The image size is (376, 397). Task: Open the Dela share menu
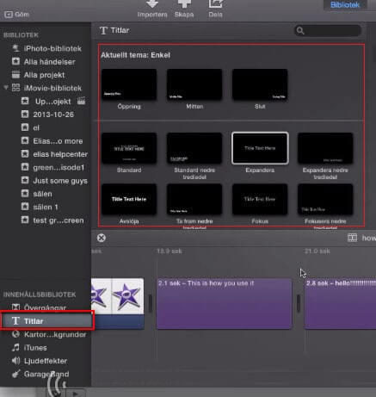pos(215,9)
